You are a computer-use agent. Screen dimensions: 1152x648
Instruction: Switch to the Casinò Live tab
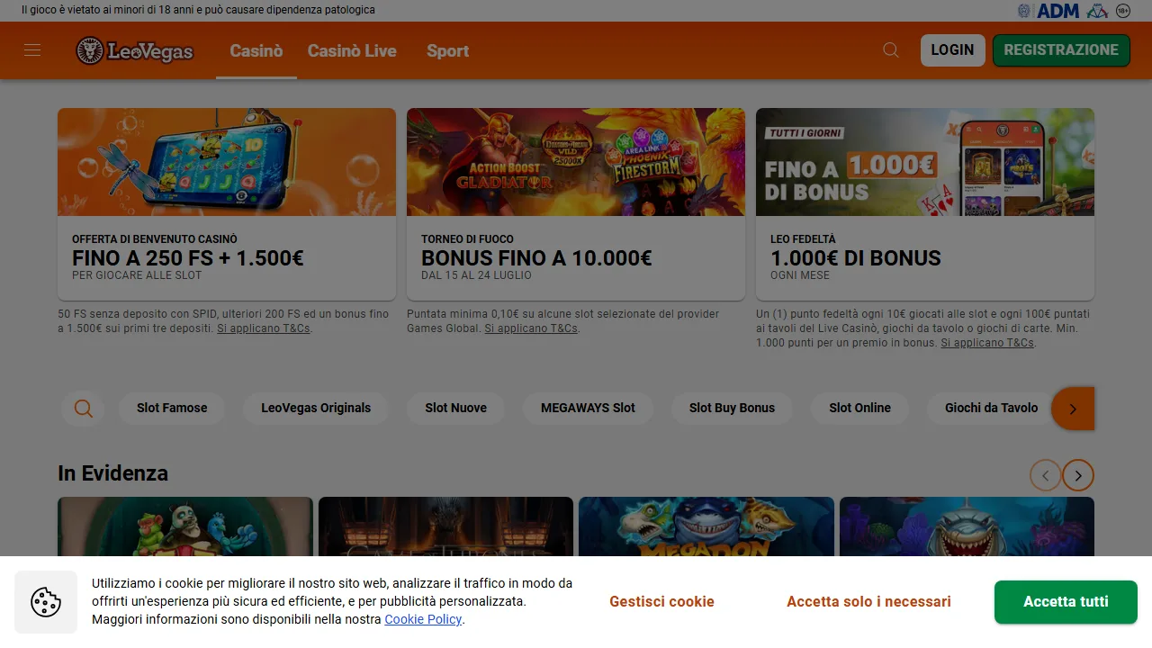[352, 51]
